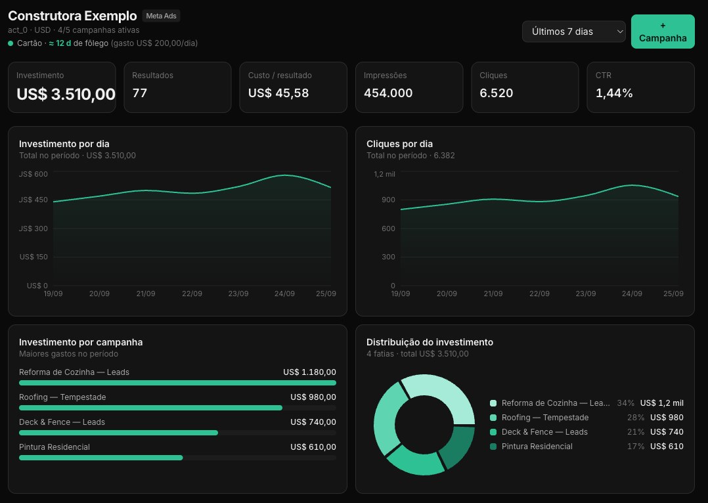708x503 pixels.
Task: Click Deck & Fence legend color swatch
Action: pyautogui.click(x=493, y=432)
